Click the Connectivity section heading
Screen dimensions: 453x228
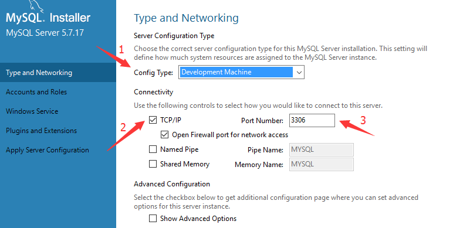point(153,92)
